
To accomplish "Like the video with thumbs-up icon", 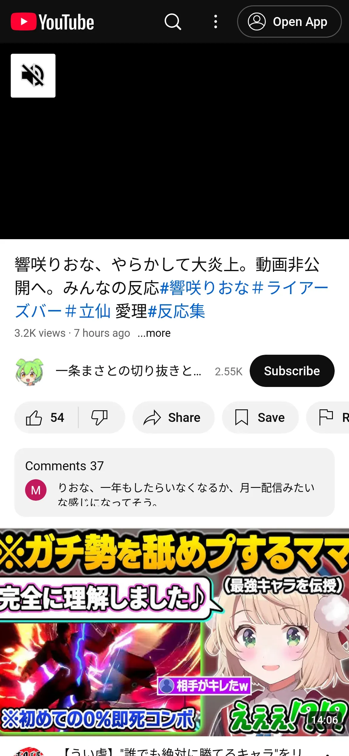I will tap(45, 417).
